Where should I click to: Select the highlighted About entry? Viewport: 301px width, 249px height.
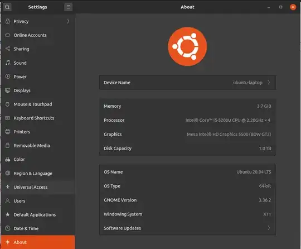click(38, 242)
